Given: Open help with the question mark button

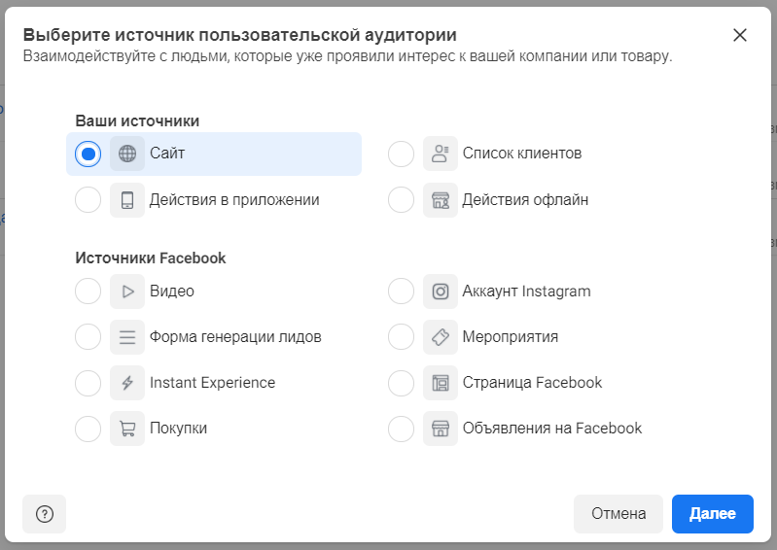Looking at the screenshot, I should 44,514.
